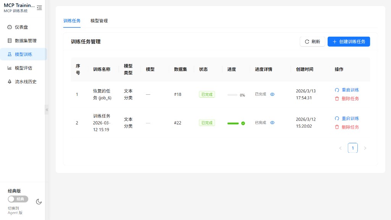Switch to the 训练任务 tab

click(x=72, y=21)
